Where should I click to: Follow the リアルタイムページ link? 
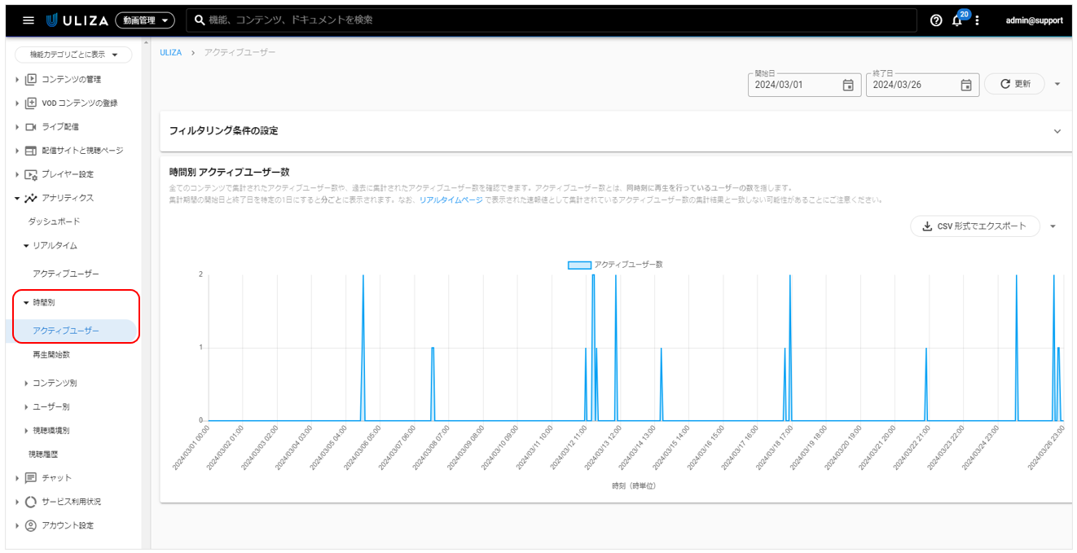[451, 200]
